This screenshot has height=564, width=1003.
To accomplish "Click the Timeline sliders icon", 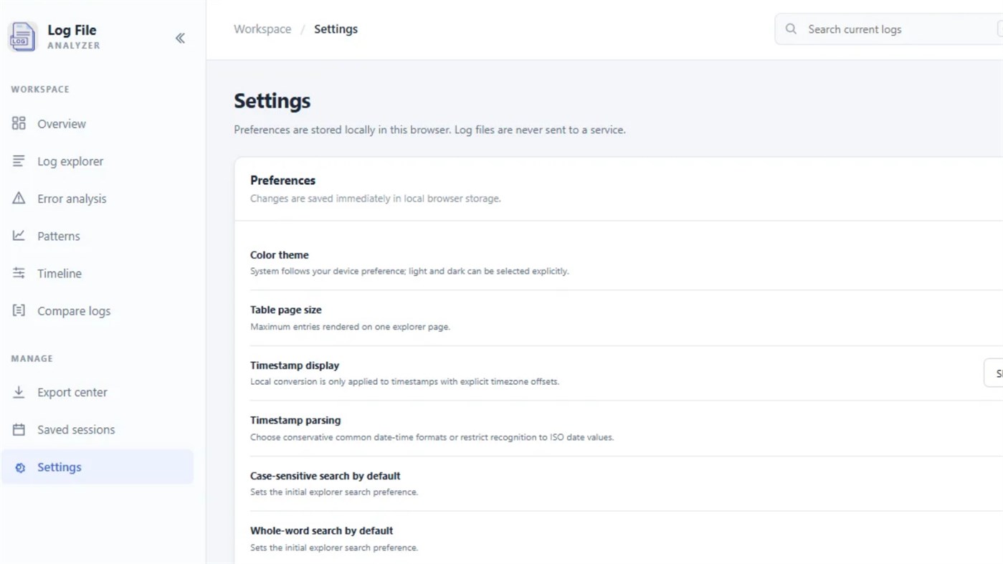I will click(19, 273).
